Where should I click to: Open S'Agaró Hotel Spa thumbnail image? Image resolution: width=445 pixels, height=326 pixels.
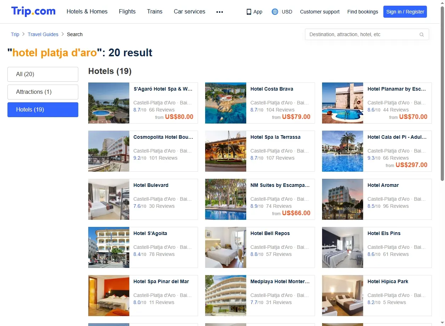109,103
